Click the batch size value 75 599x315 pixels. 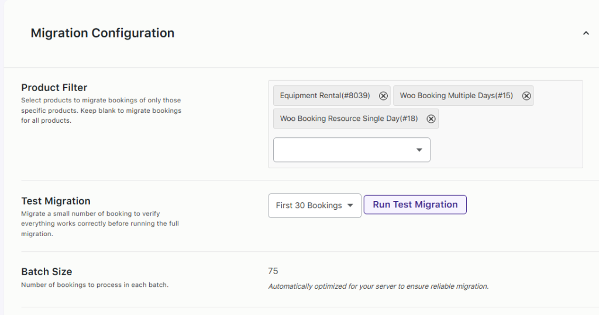pos(273,271)
